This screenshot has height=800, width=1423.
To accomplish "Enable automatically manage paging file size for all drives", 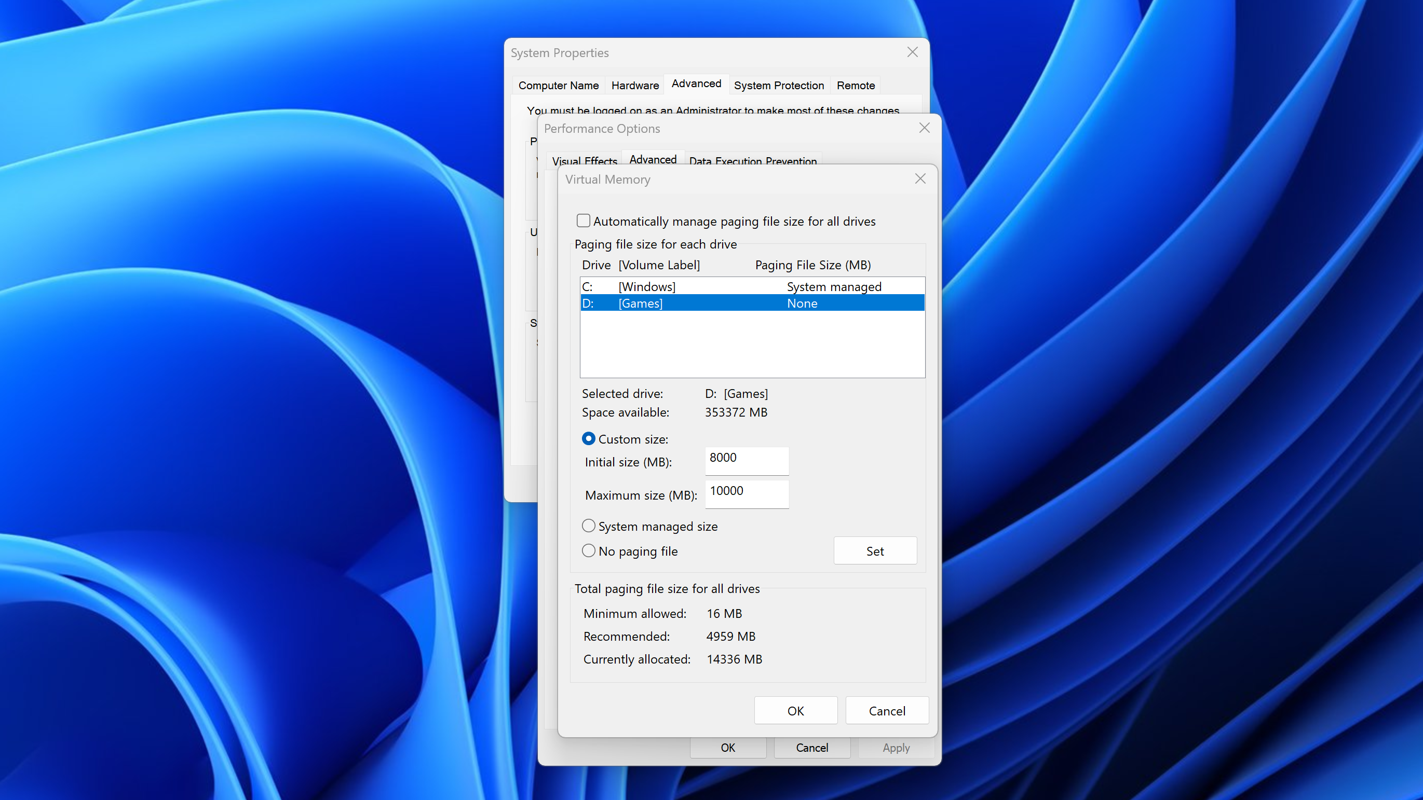I will (584, 220).
